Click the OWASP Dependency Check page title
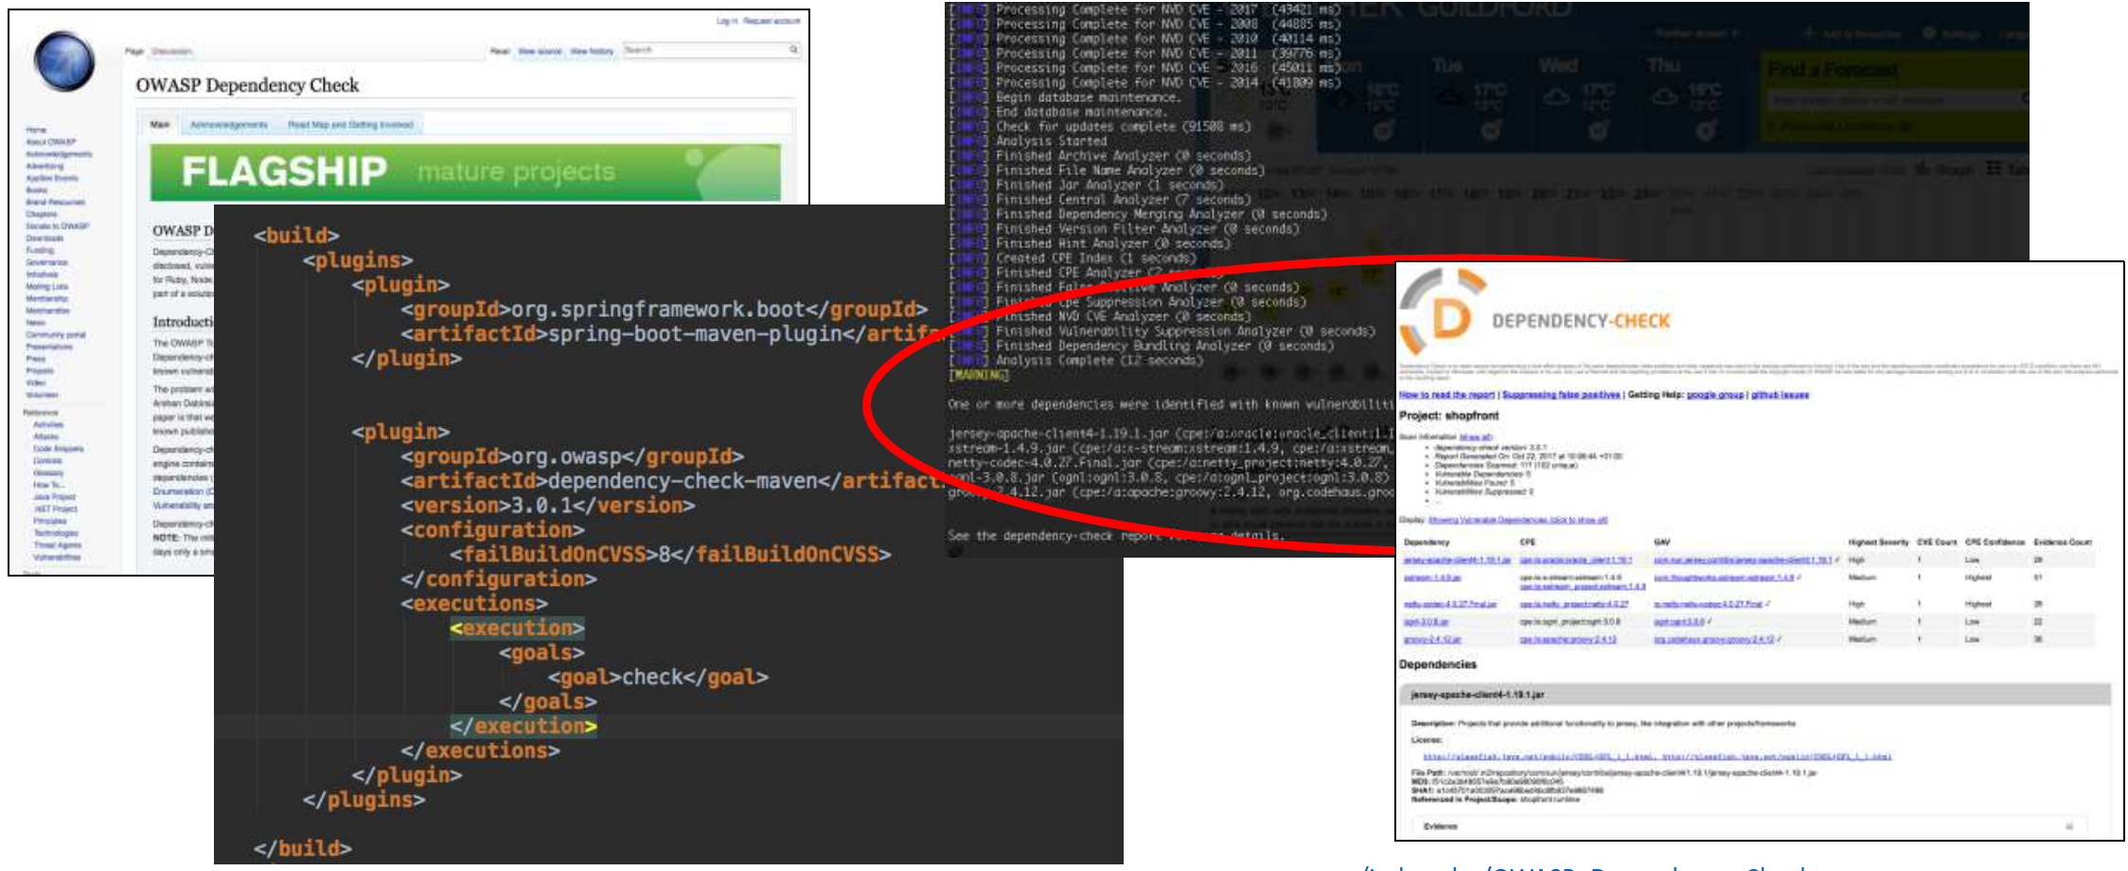The width and height of the screenshot is (2128, 871). (247, 85)
